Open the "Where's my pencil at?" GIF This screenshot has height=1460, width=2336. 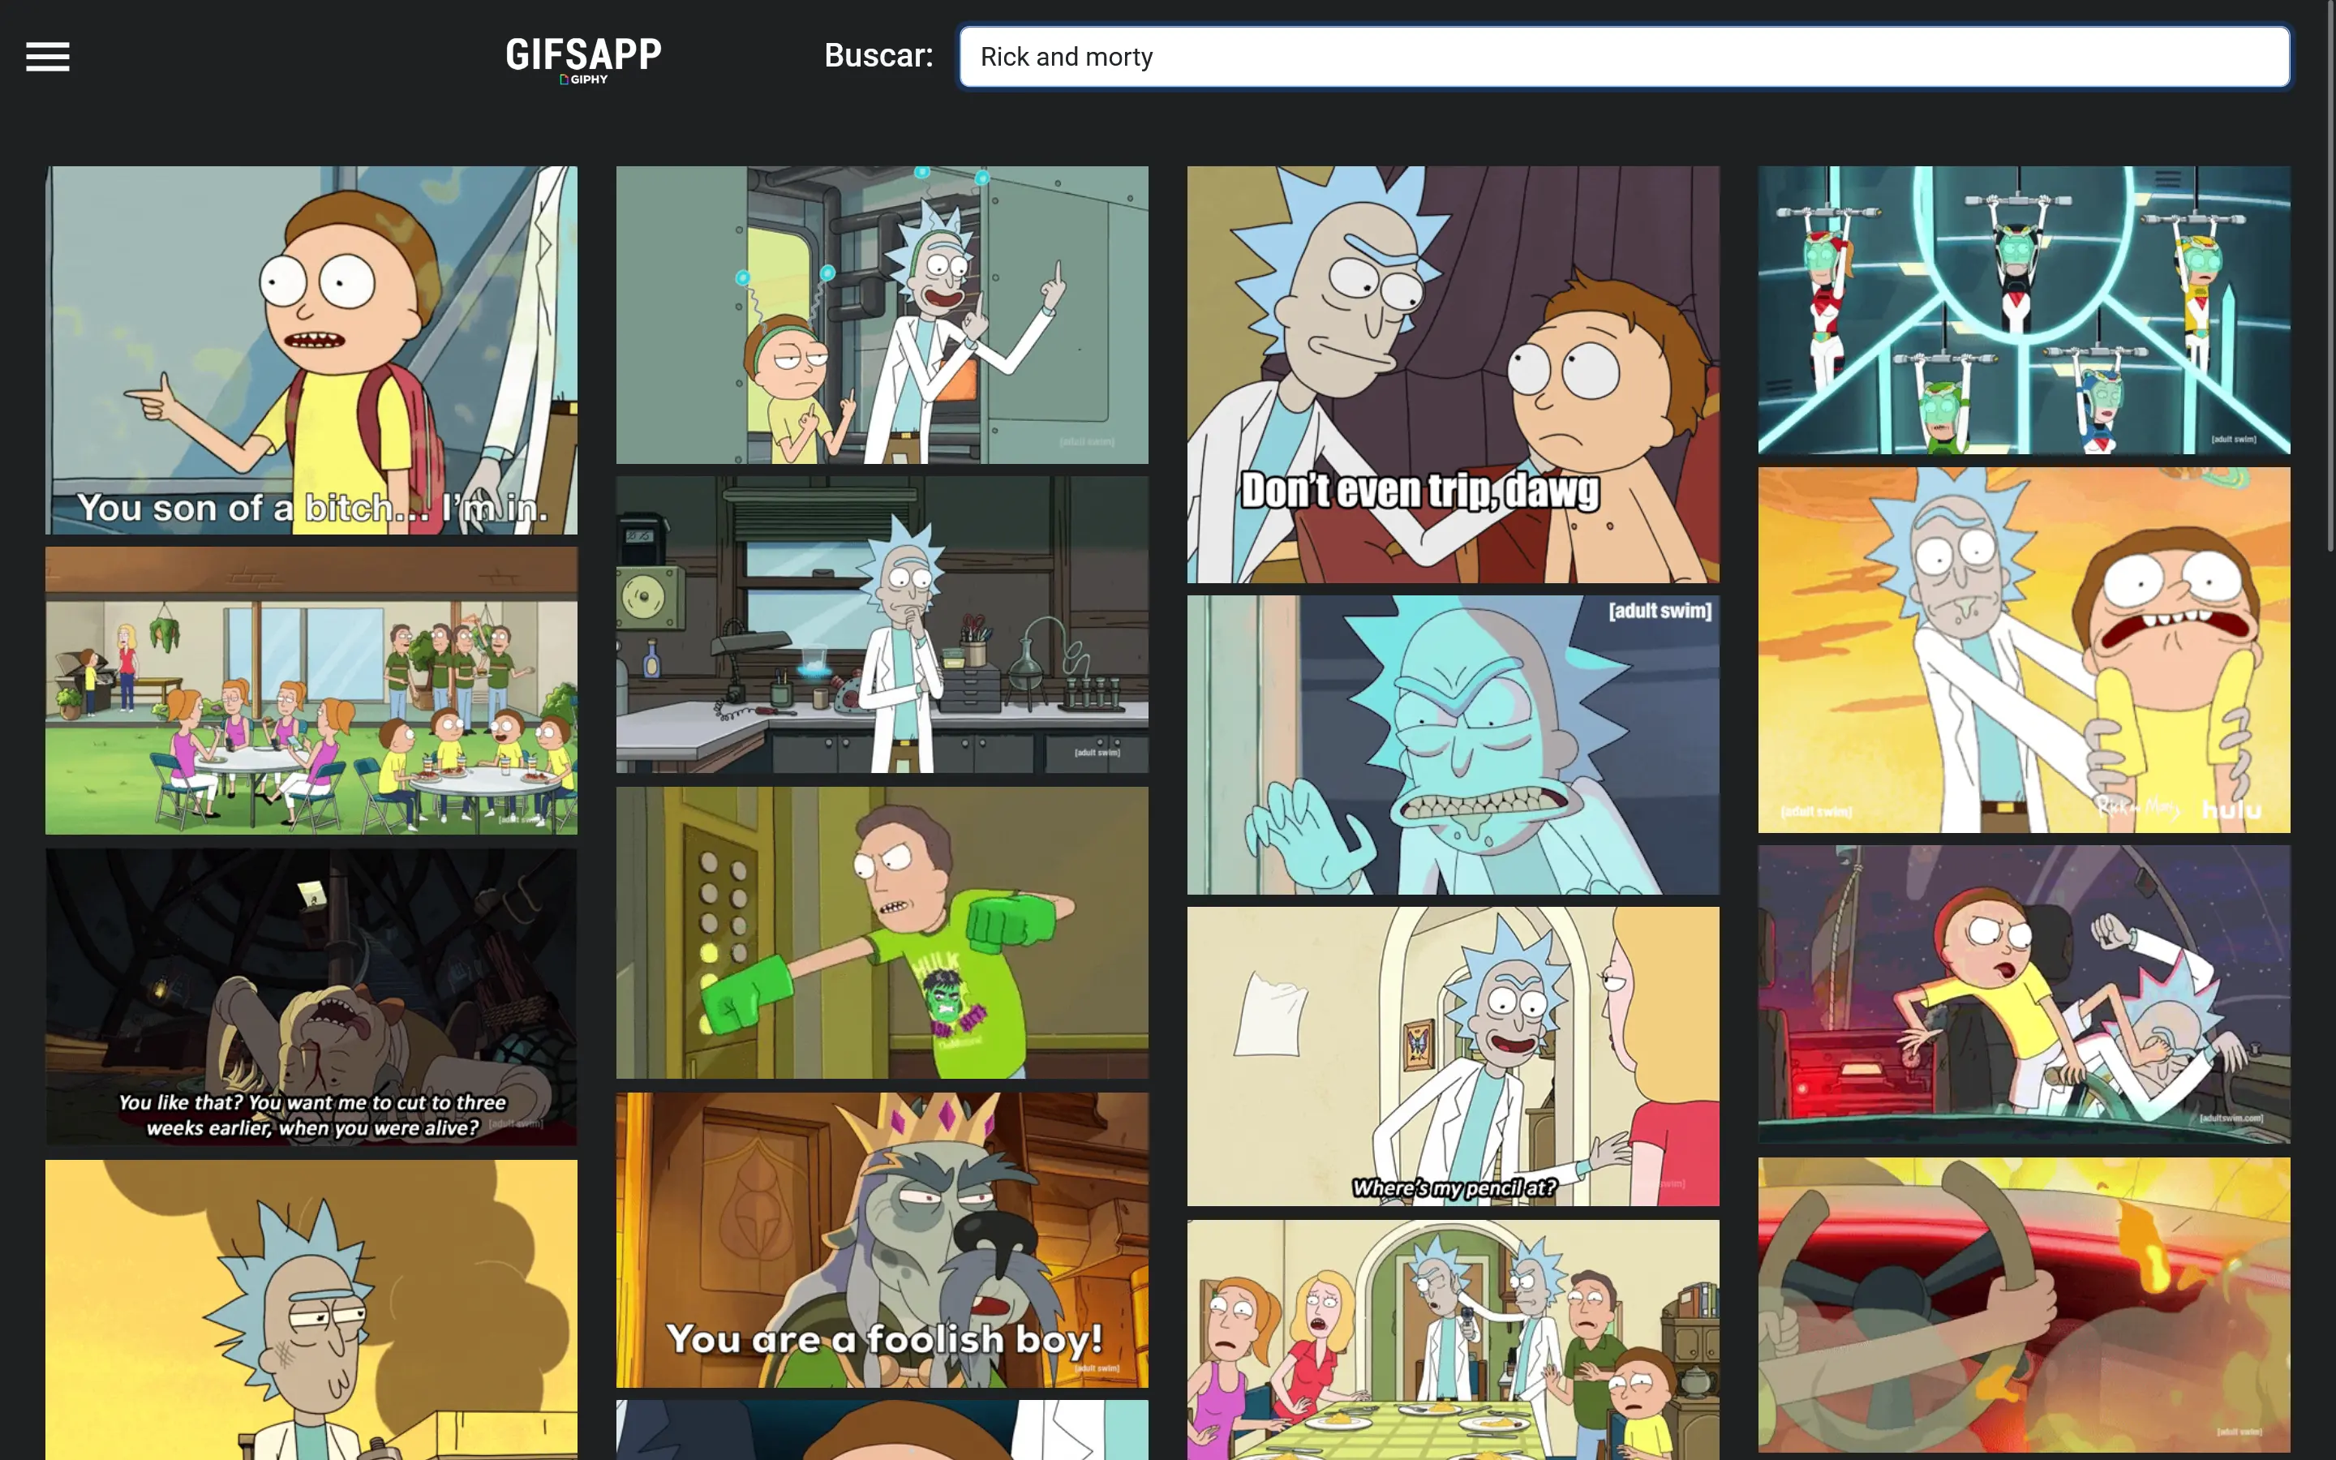tap(1453, 1055)
